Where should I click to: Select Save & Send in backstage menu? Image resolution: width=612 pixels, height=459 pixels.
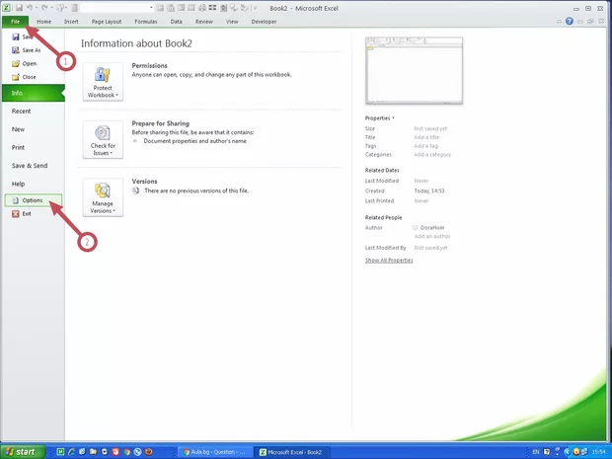pos(28,165)
